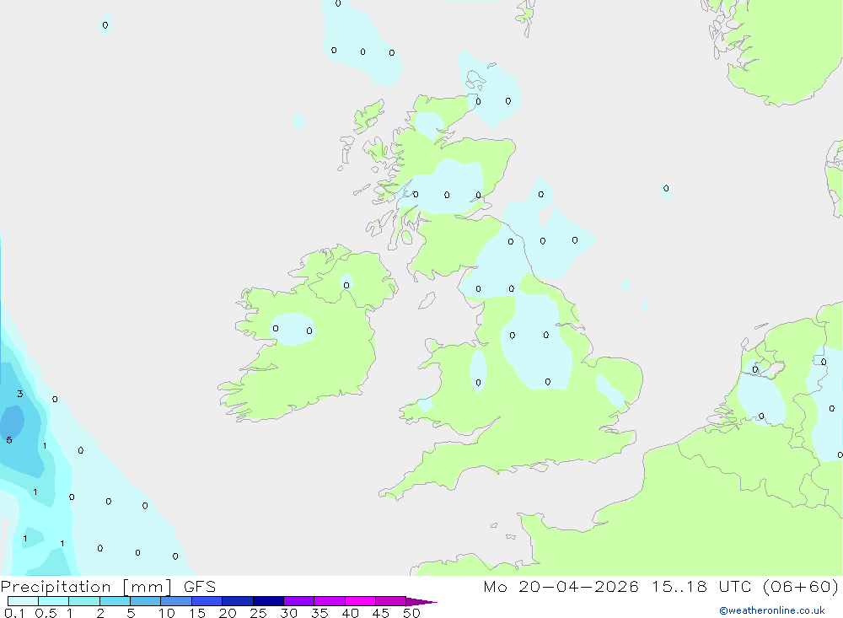Click the 0.5–1 mm legend color swatch
This screenshot has height=618, width=843.
[x=53, y=601]
